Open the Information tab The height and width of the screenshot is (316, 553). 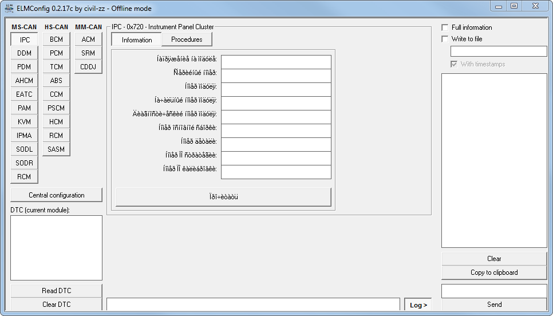click(x=137, y=39)
